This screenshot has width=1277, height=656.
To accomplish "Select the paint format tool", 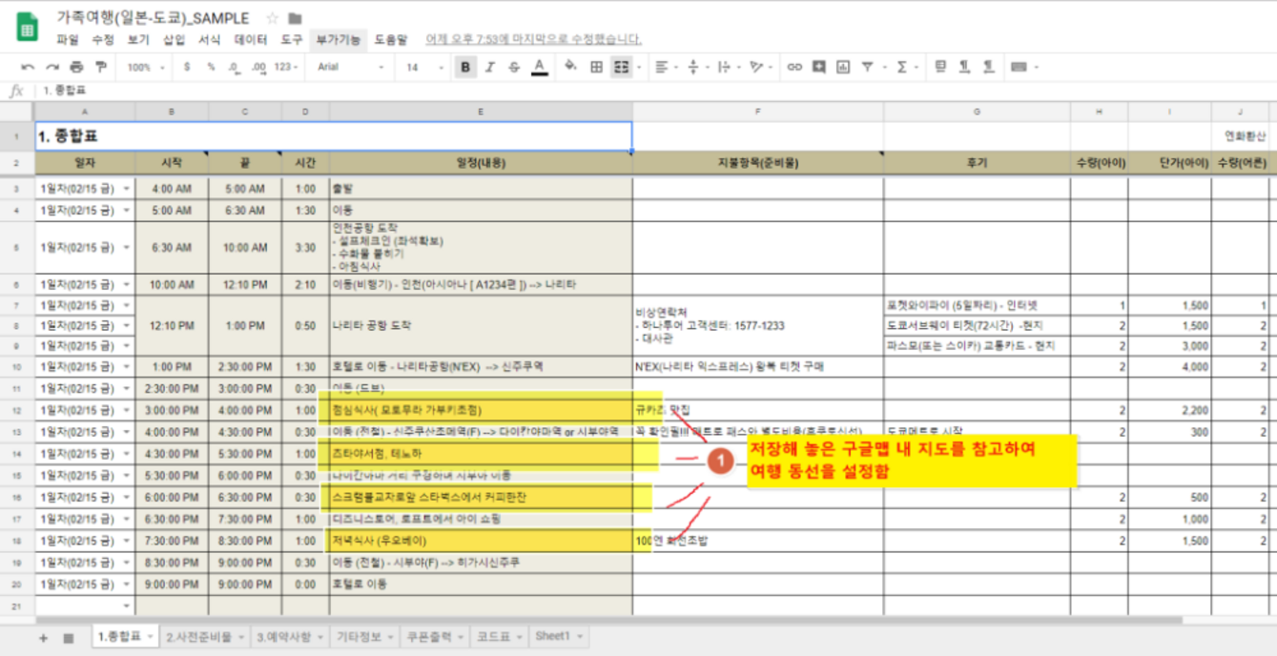I will [x=100, y=67].
